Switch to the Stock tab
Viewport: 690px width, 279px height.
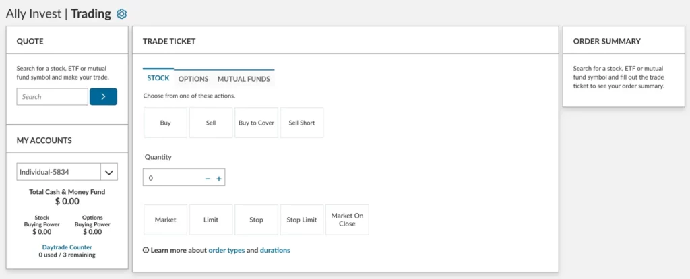tap(158, 78)
